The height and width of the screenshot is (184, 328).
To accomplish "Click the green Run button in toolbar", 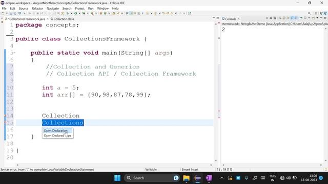I will 76,13.
